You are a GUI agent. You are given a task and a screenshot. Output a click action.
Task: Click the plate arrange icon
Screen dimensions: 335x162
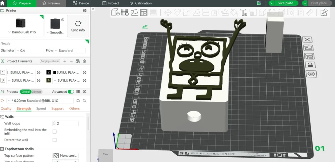click(309, 56)
